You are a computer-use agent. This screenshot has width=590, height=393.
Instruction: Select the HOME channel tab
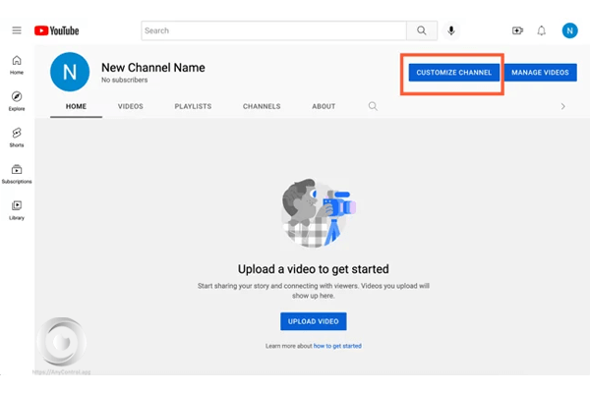76,106
